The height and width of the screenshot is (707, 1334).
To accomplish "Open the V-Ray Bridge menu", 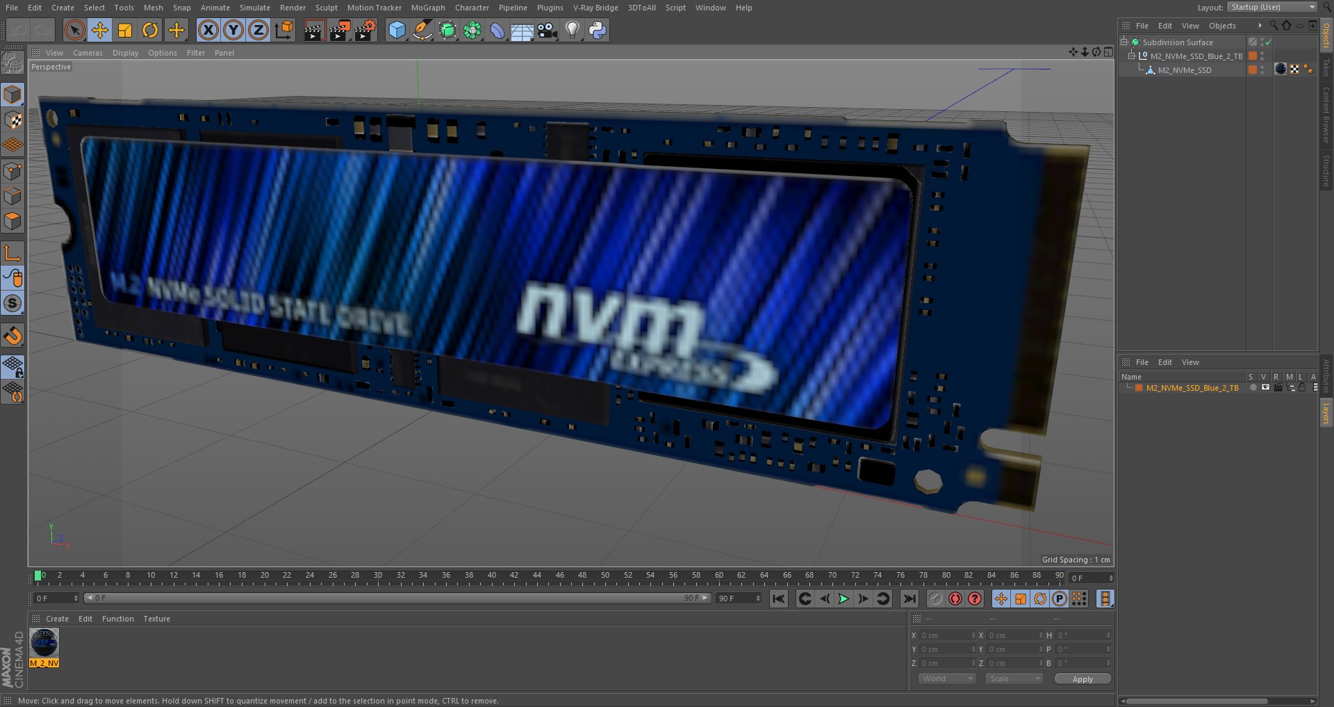I will tap(595, 8).
